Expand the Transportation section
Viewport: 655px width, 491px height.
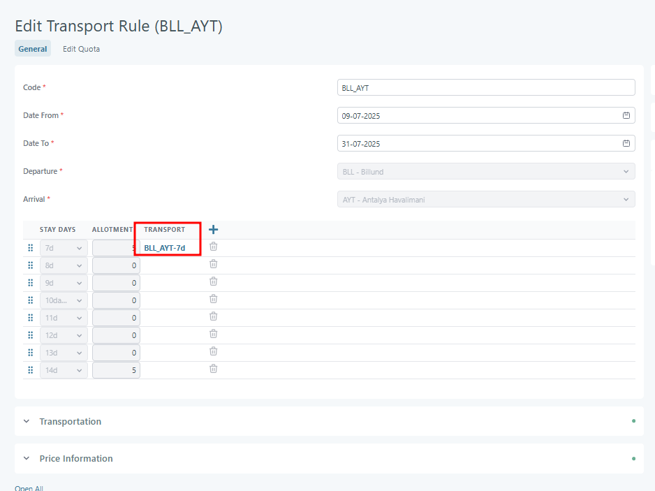tap(70, 422)
